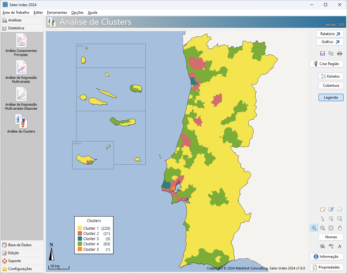Viewport: 347px width, 274px height.
Task: Expand the Análises sidebar section
Action: 15,20
